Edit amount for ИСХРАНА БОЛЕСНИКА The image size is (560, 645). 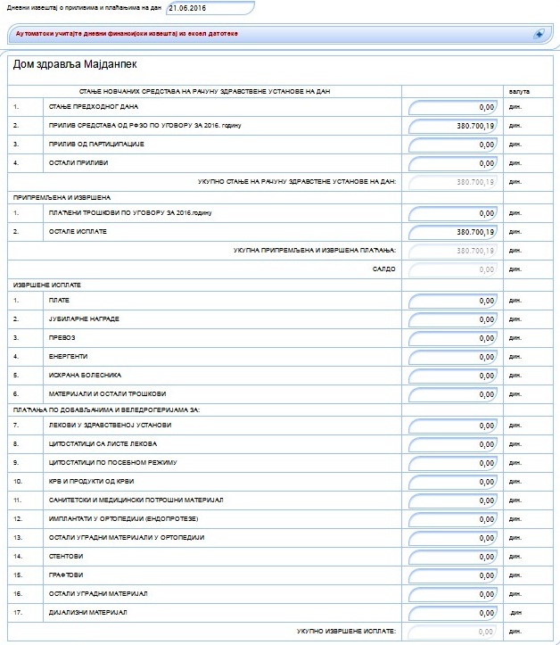click(453, 376)
